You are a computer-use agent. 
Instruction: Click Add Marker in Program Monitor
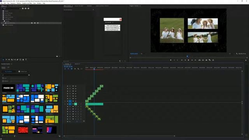click(171, 60)
